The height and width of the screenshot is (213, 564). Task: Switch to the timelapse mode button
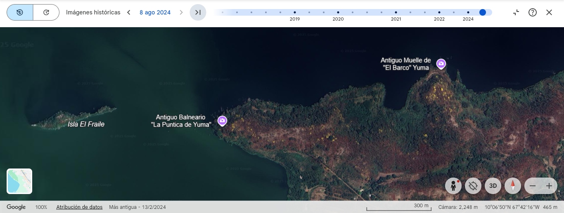pyautogui.click(x=46, y=12)
